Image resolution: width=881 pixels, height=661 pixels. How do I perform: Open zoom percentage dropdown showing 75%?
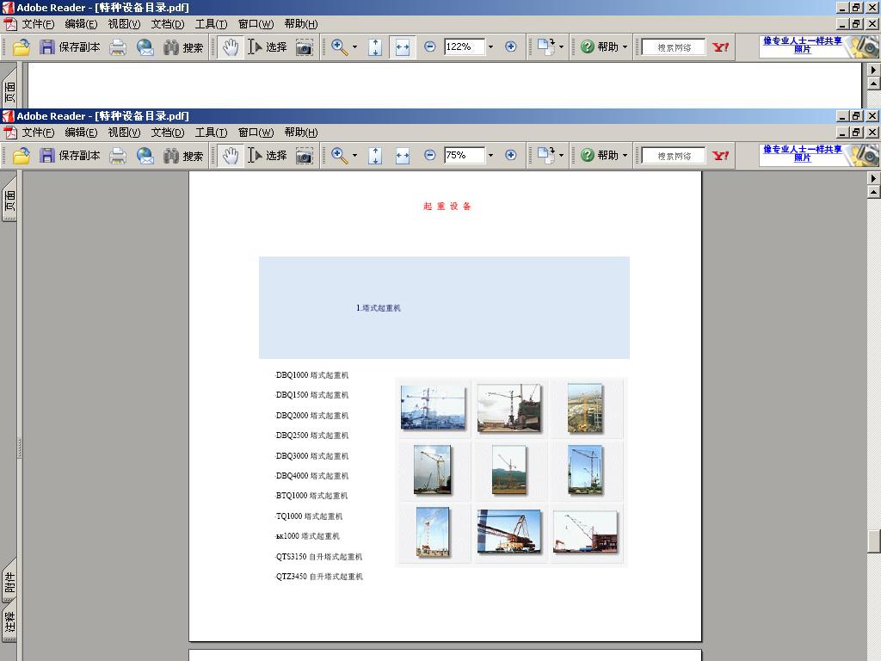click(490, 156)
